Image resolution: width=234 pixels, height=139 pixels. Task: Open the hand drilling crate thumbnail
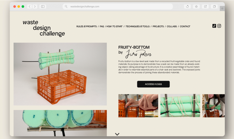coord(138,106)
